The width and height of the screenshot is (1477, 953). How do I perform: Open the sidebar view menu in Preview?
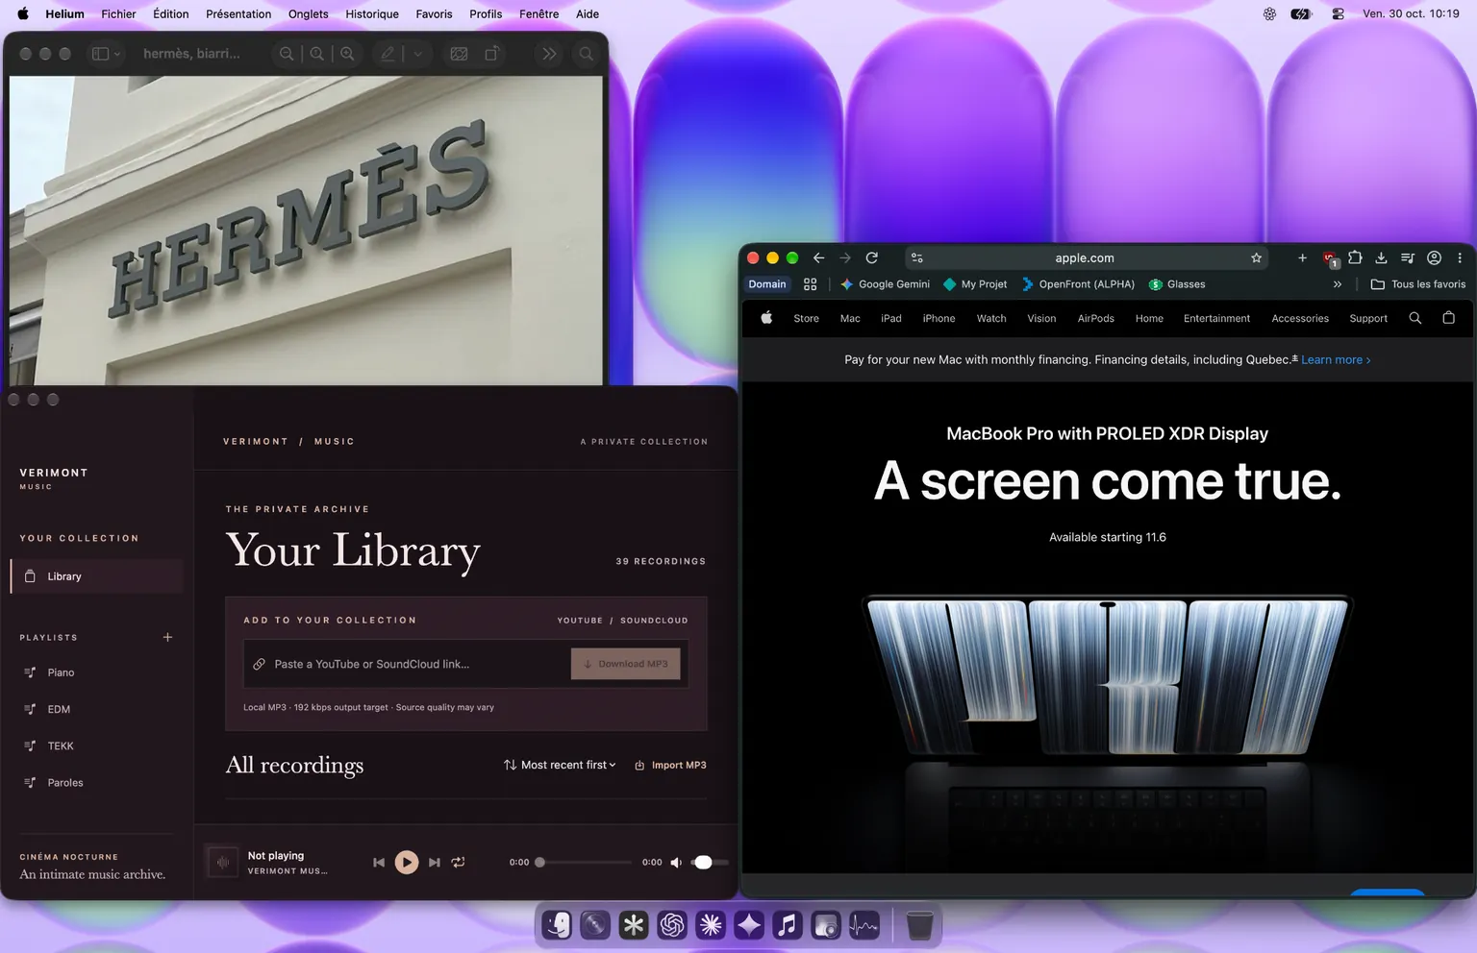click(x=106, y=54)
